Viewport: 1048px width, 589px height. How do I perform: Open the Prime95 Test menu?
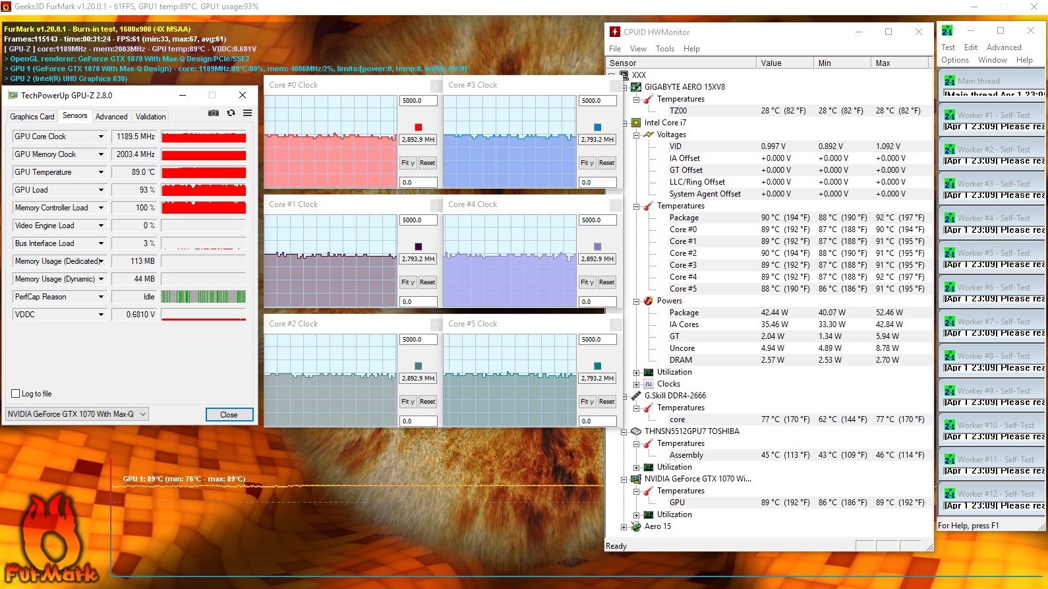(x=948, y=47)
